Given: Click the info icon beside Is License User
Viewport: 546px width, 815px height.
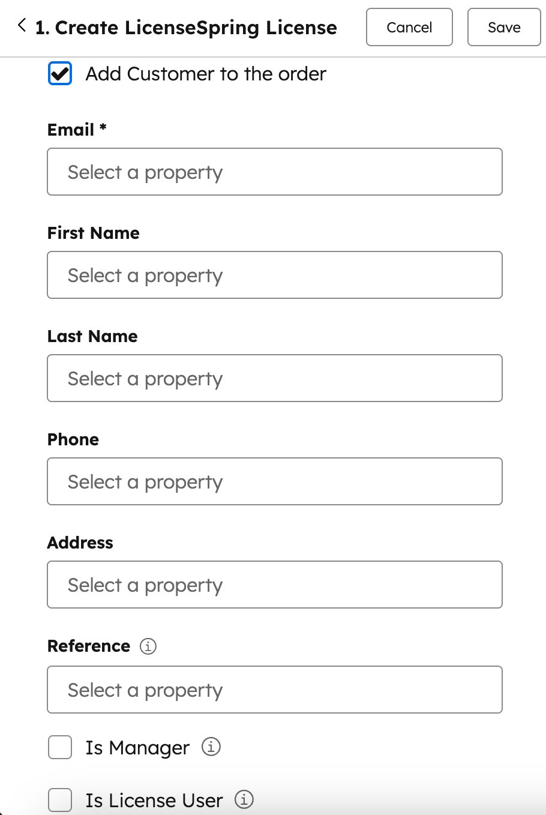Looking at the screenshot, I should (244, 800).
